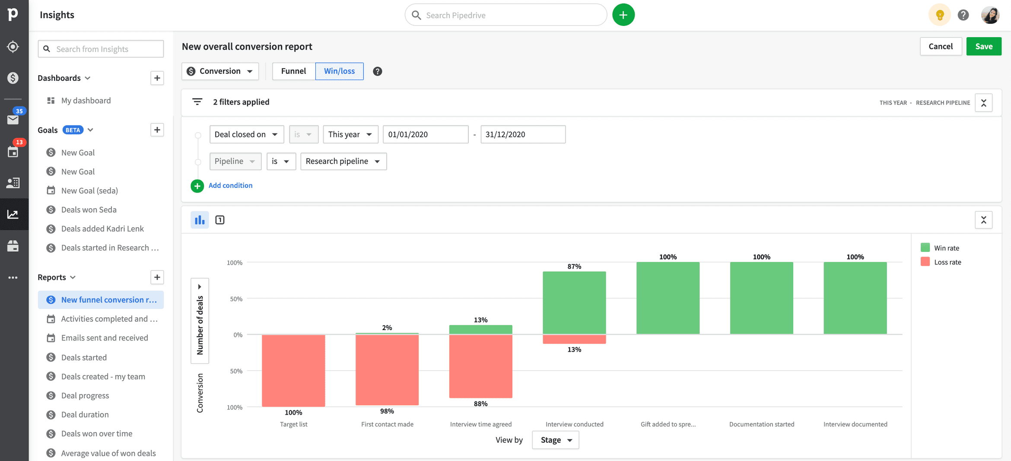The image size is (1011, 461).
Task: Collapse Dashboards section chevron
Action: coord(88,78)
